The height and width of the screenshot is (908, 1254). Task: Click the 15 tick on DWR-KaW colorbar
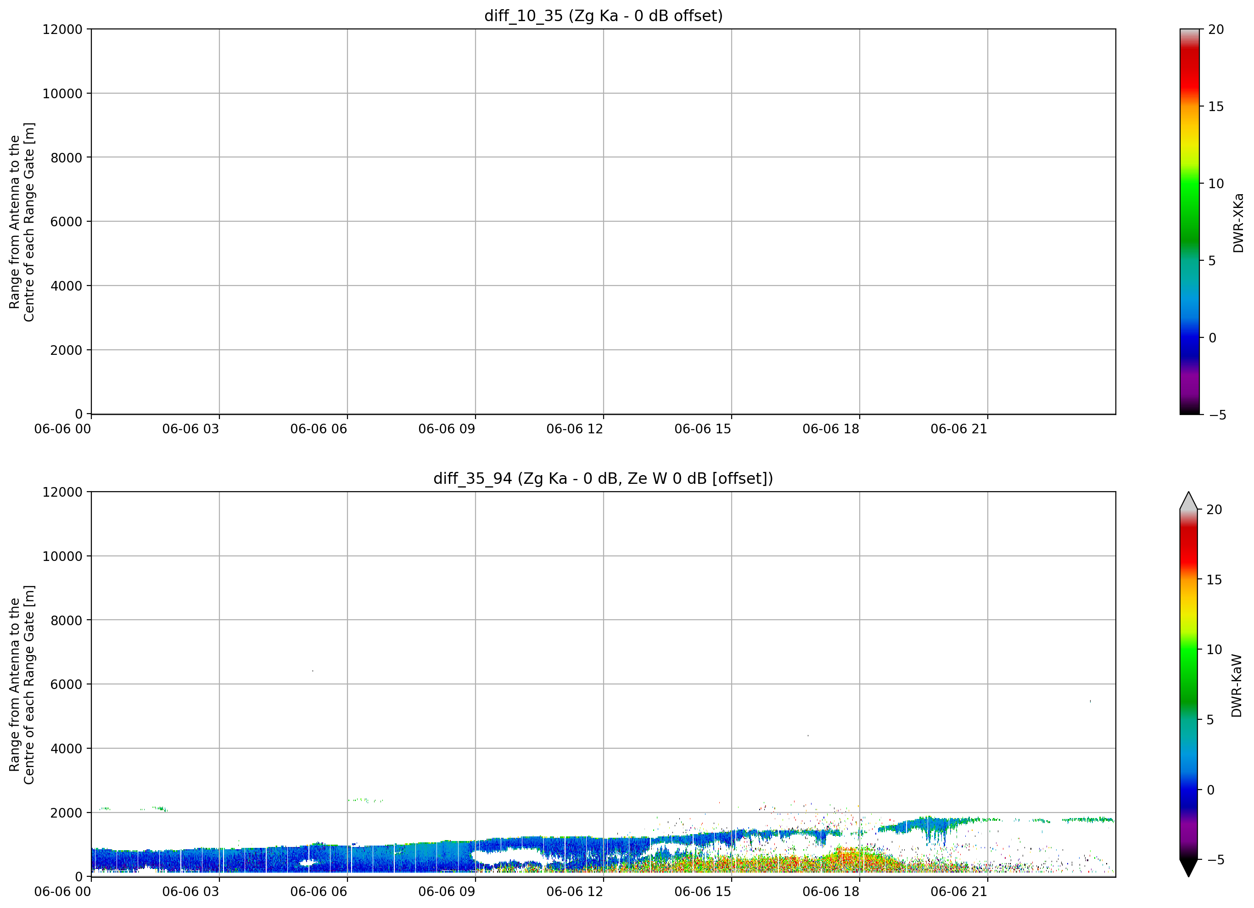click(1214, 579)
